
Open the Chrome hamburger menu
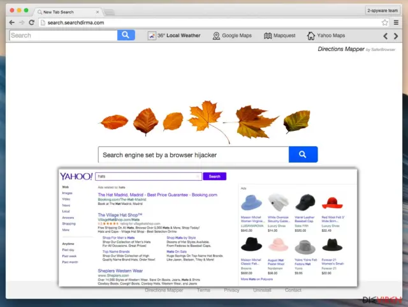[x=396, y=23]
